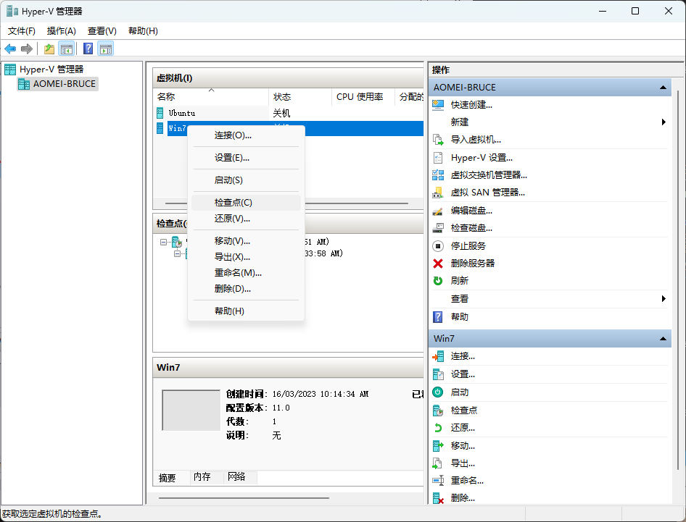Switch to the Memory (内存) tab
Image resolution: width=686 pixels, height=522 pixels.
[x=202, y=477]
